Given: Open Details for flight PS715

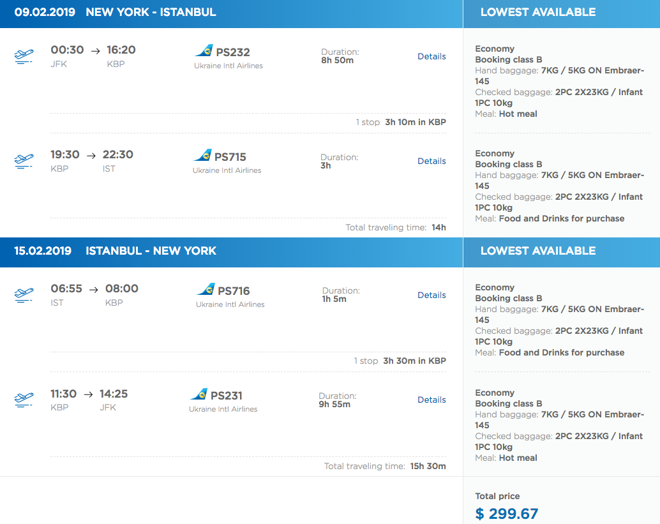Looking at the screenshot, I should [x=431, y=161].
